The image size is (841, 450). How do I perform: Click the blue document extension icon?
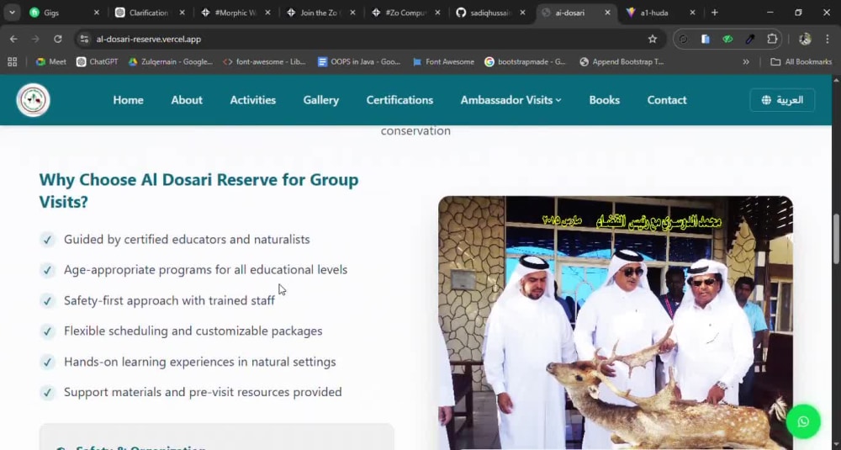point(706,40)
